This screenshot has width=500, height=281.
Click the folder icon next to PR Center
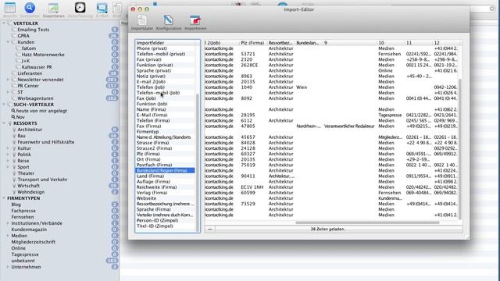coord(14,86)
